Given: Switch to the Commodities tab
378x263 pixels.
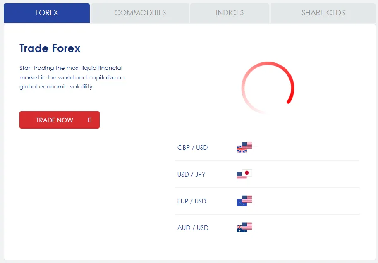Looking at the screenshot, I should coord(140,13).
